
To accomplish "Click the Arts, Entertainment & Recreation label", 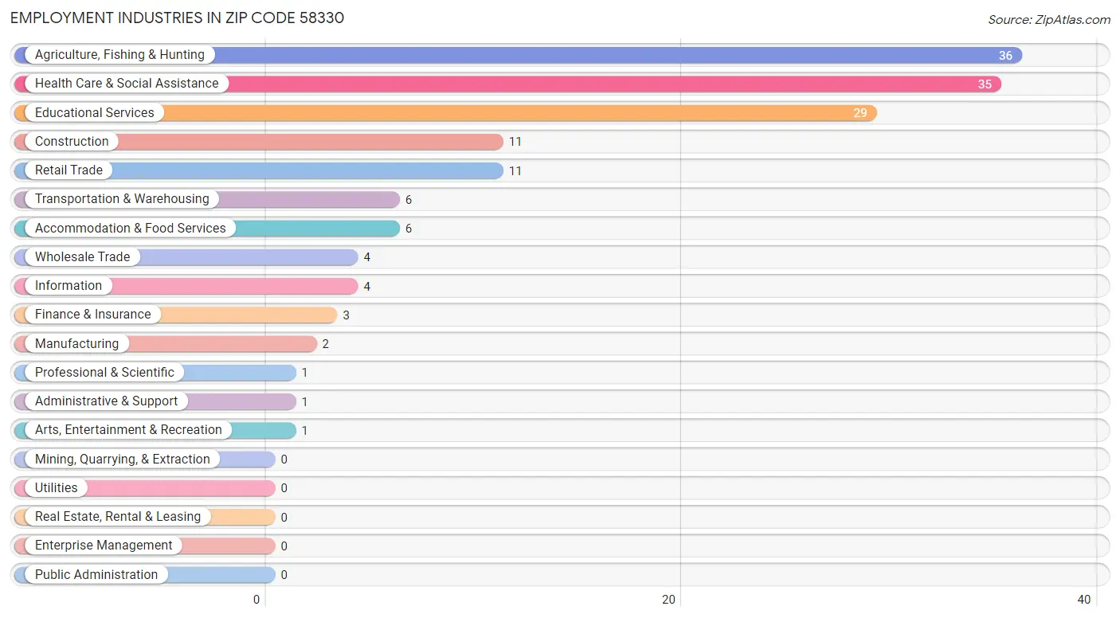I will [128, 430].
